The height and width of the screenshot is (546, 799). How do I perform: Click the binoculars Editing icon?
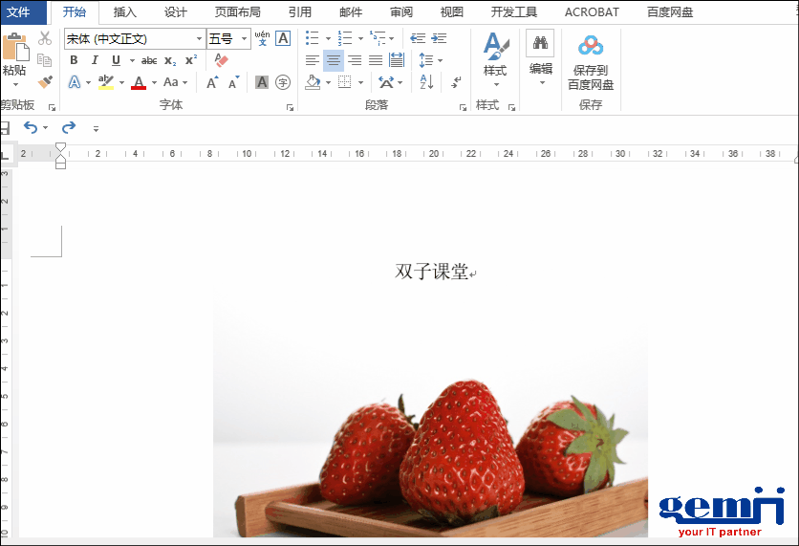540,43
